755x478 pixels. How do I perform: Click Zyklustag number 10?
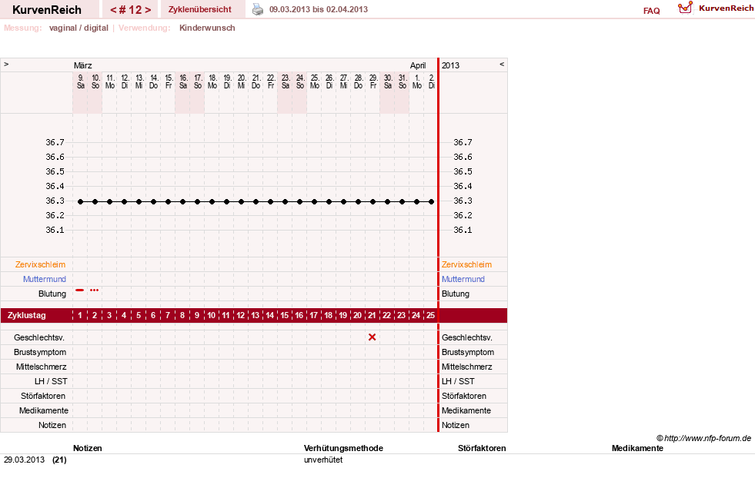pos(212,315)
